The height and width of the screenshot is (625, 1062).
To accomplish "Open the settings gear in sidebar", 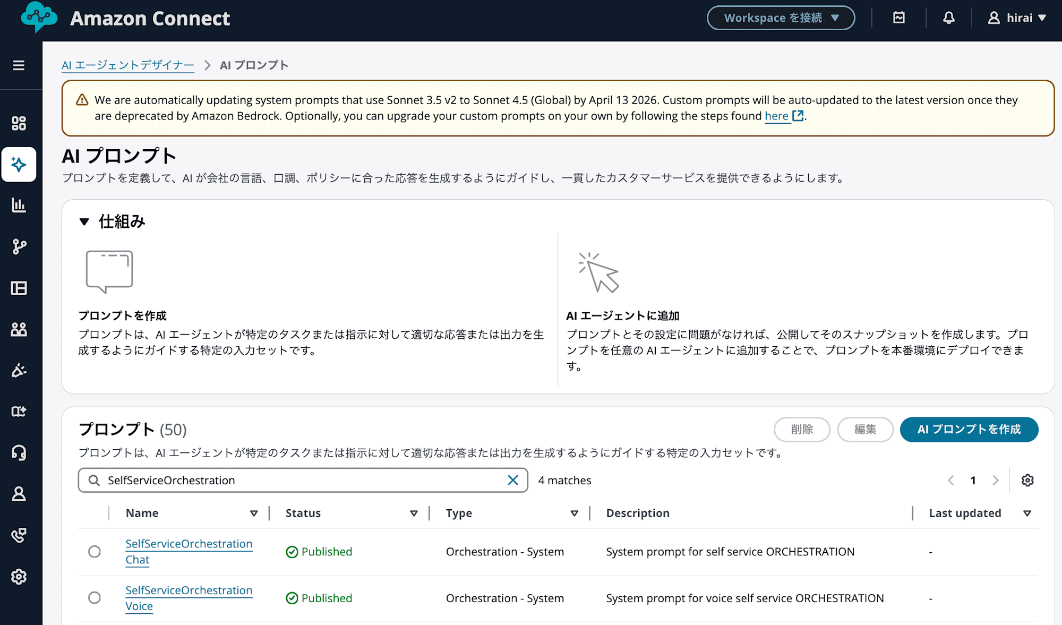I will [x=19, y=577].
